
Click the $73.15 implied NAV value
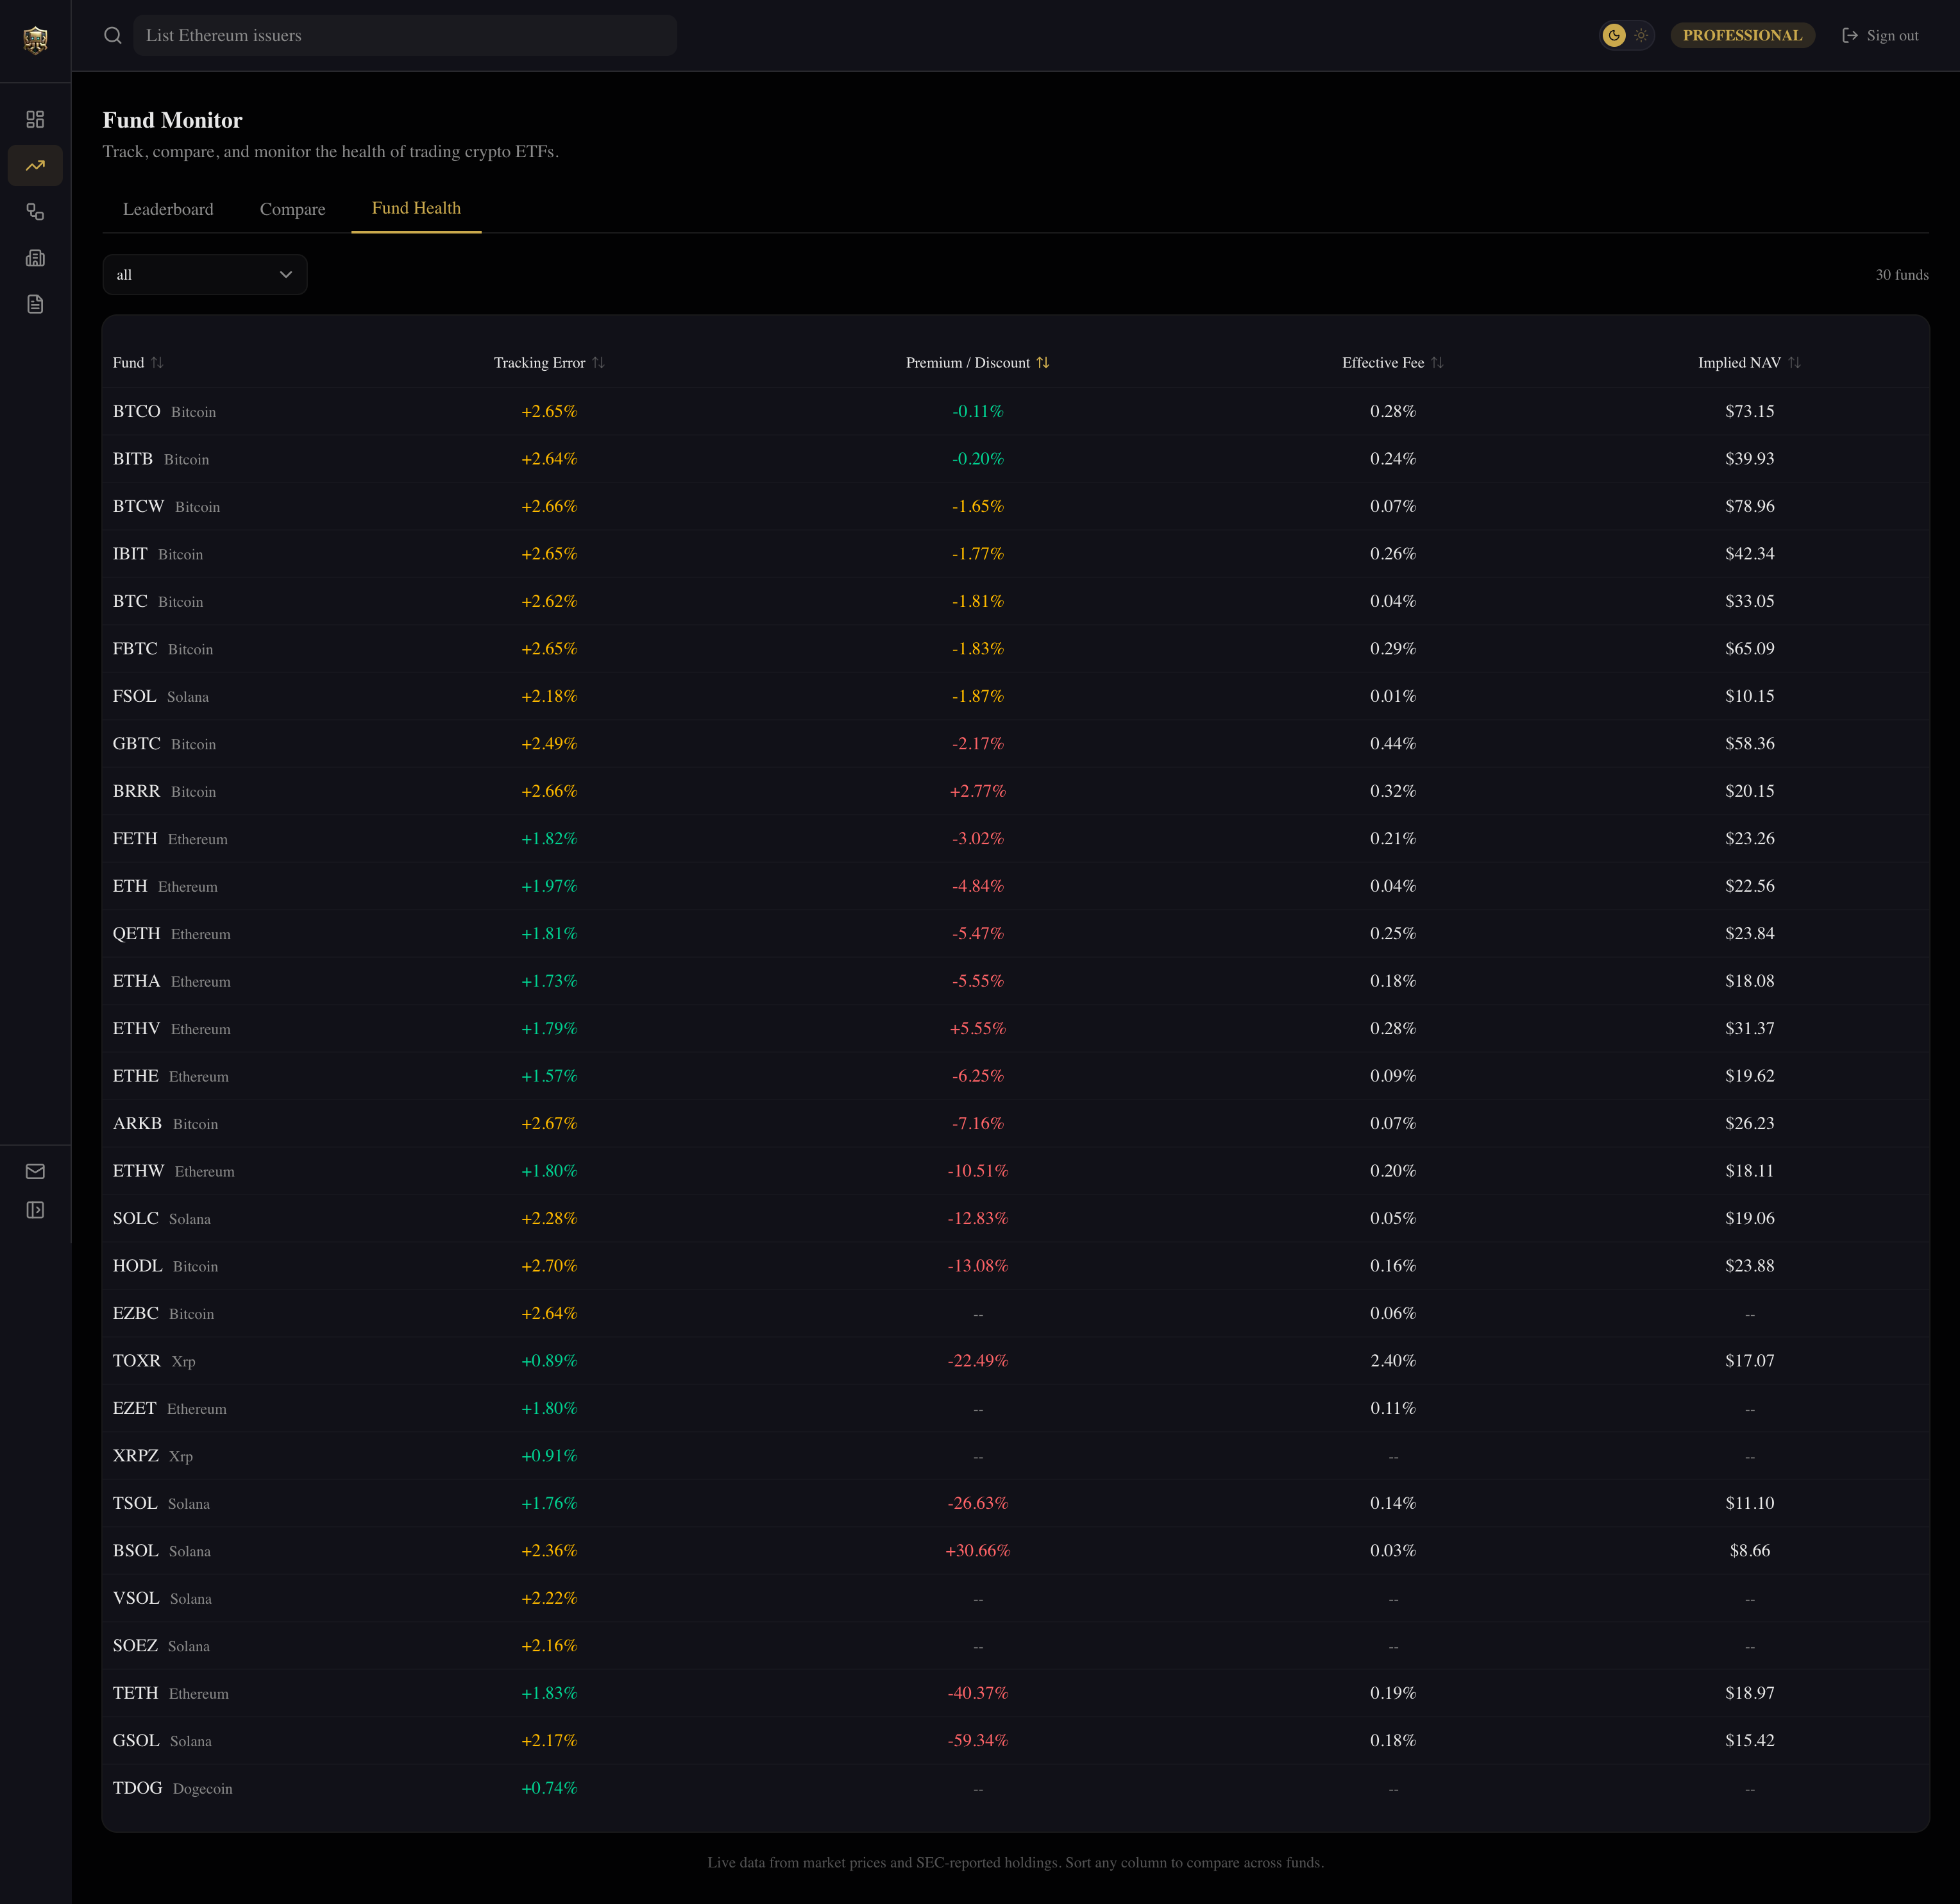tap(1749, 411)
